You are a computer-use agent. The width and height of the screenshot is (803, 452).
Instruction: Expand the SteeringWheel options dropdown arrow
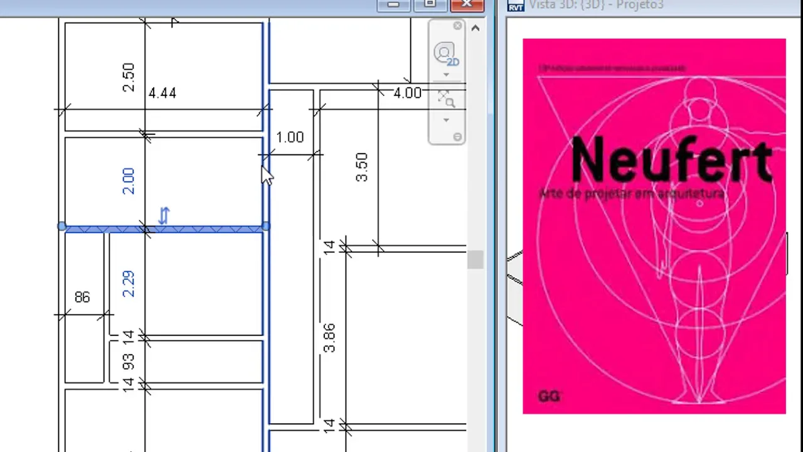click(446, 75)
